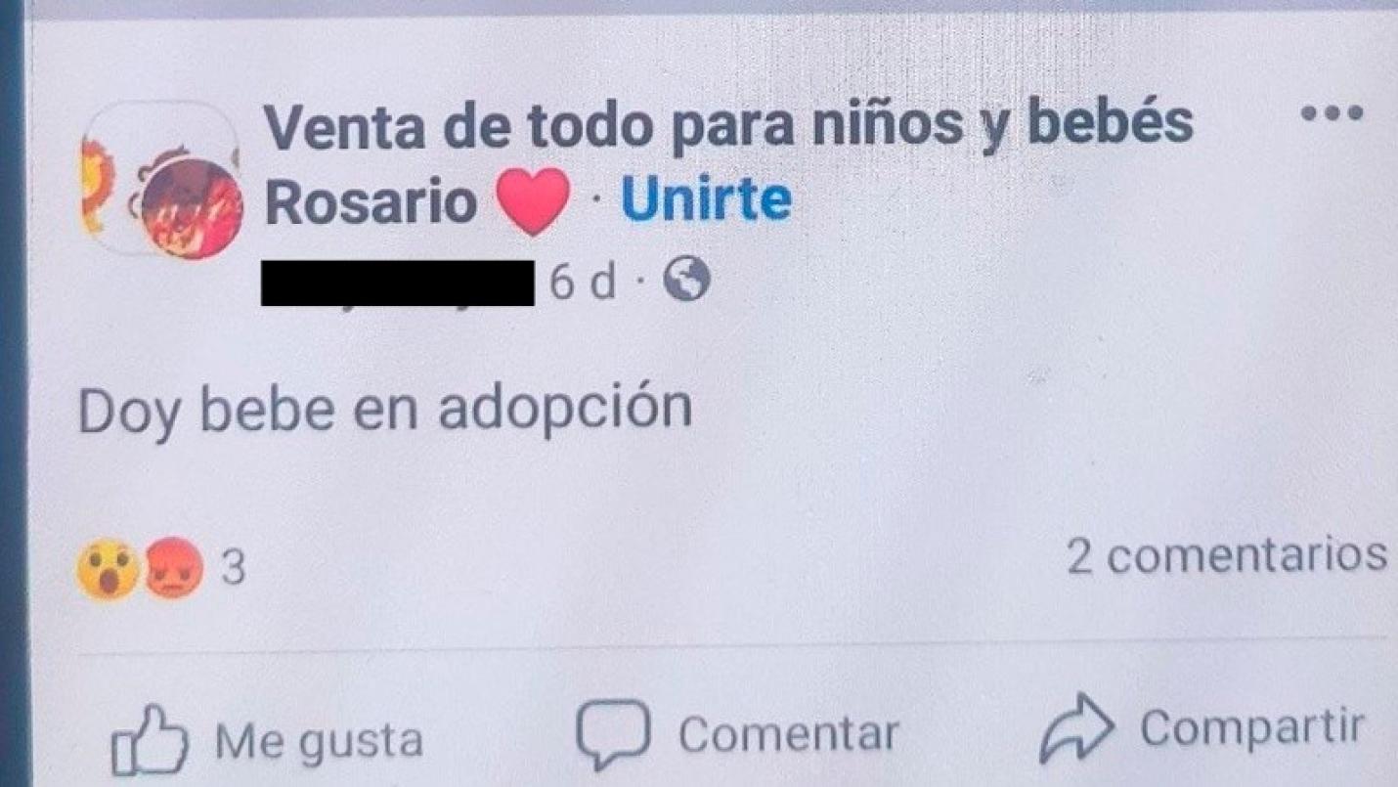The height and width of the screenshot is (787, 1398).
Task: Toggle the 'Me gusta' like label
Action: click(x=319, y=740)
